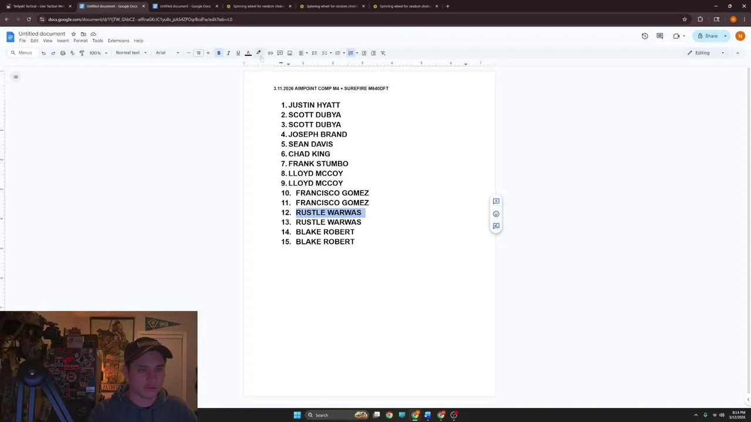This screenshot has height=422, width=751.
Task: Toggle Underline formatting
Action: coord(238,53)
